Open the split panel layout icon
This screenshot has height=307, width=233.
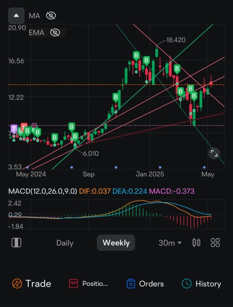pos(16,243)
